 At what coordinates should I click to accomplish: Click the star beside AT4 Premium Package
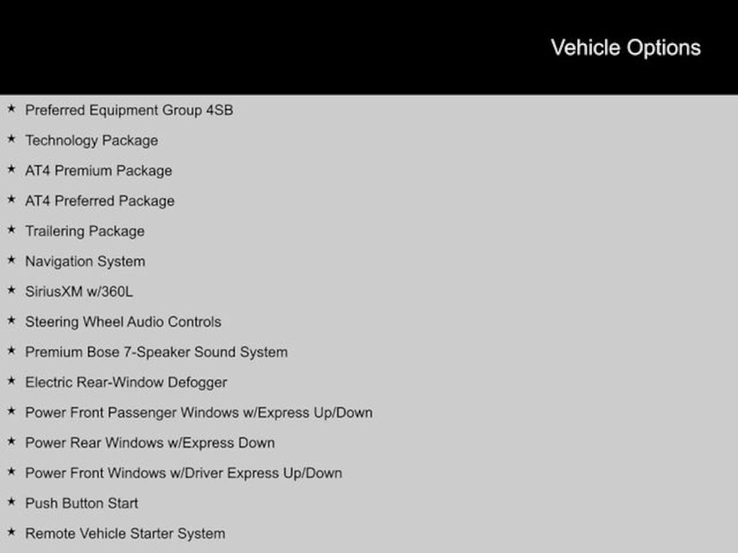click(x=11, y=169)
